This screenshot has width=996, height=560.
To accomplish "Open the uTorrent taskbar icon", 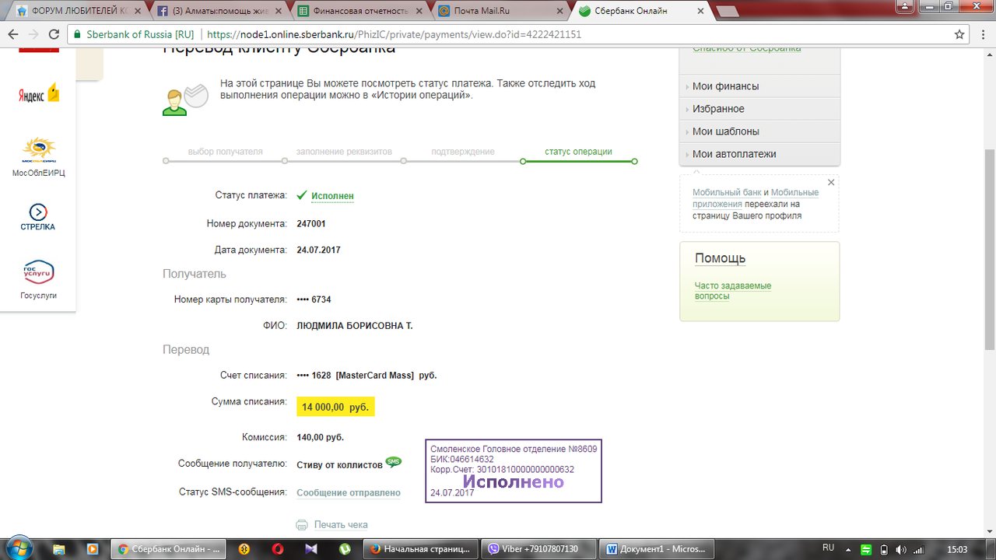I will click(344, 548).
